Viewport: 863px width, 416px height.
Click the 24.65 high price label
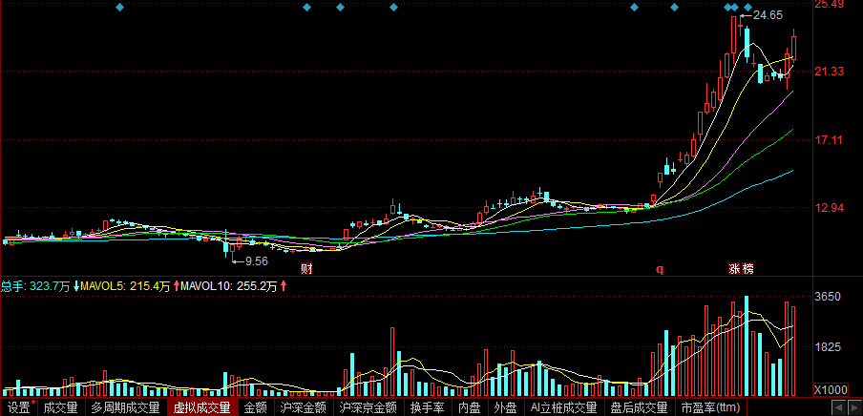[768, 15]
